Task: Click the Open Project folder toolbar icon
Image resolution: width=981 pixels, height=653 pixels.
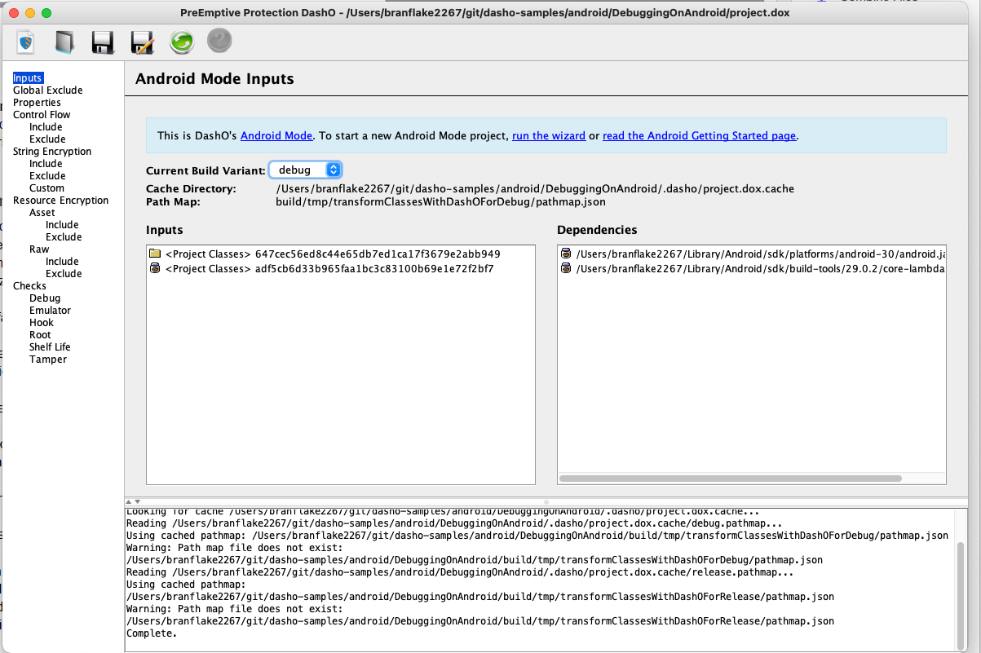Action: click(64, 42)
